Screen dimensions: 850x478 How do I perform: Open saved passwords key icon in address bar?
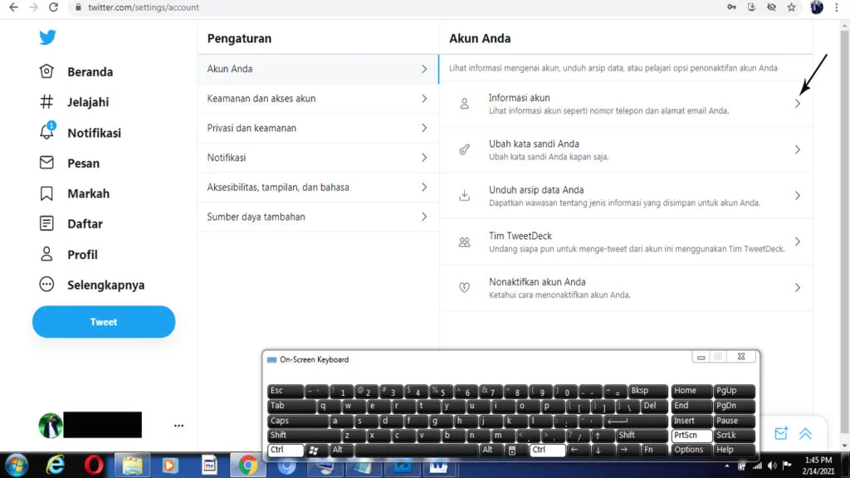[732, 7]
